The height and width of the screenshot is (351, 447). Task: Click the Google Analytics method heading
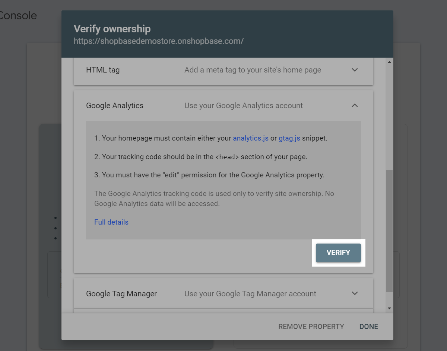tap(115, 106)
